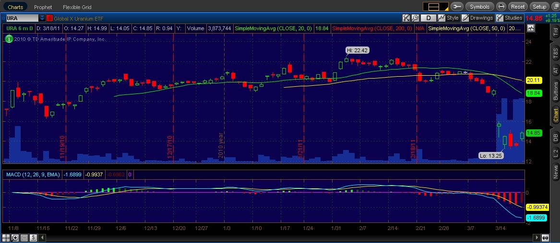560x243 pixels.
Task: Click the red 14.85 last price
Action: 534,18
